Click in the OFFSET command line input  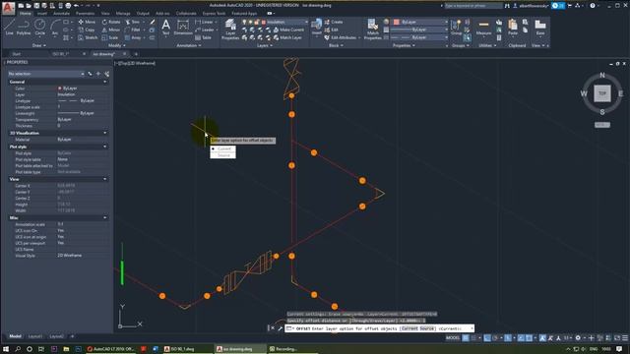coord(380,328)
